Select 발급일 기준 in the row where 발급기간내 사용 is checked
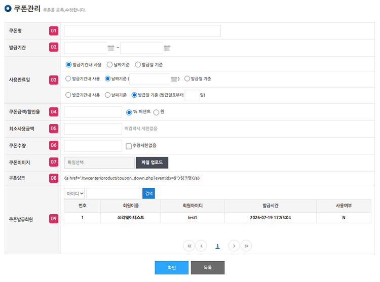The image size is (380, 282). [x=138, y=65]
